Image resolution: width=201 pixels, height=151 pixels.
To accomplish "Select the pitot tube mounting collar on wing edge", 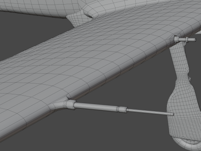I will pos(70,104).
